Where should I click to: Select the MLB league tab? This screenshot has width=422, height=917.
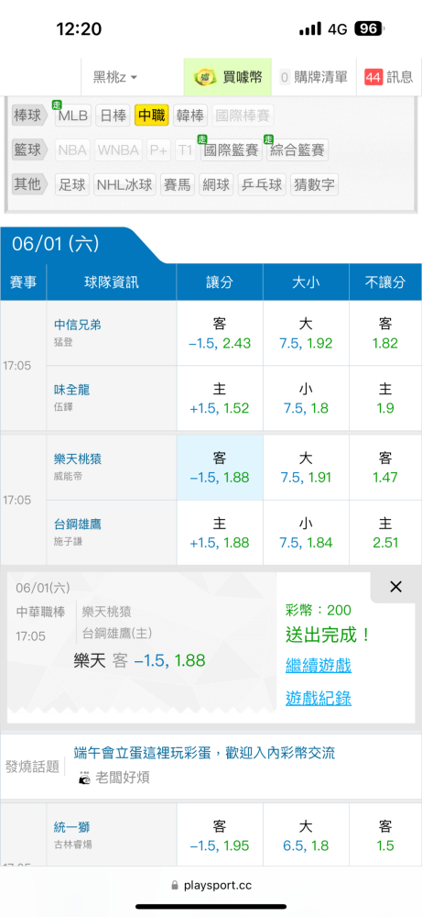point(73,116)
